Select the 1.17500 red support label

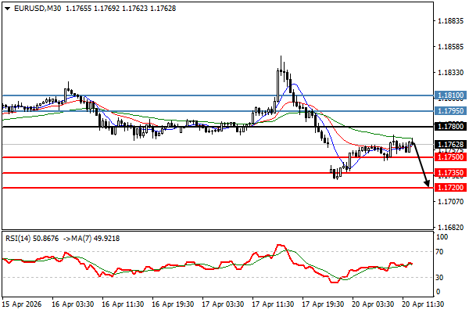[449, 157]
